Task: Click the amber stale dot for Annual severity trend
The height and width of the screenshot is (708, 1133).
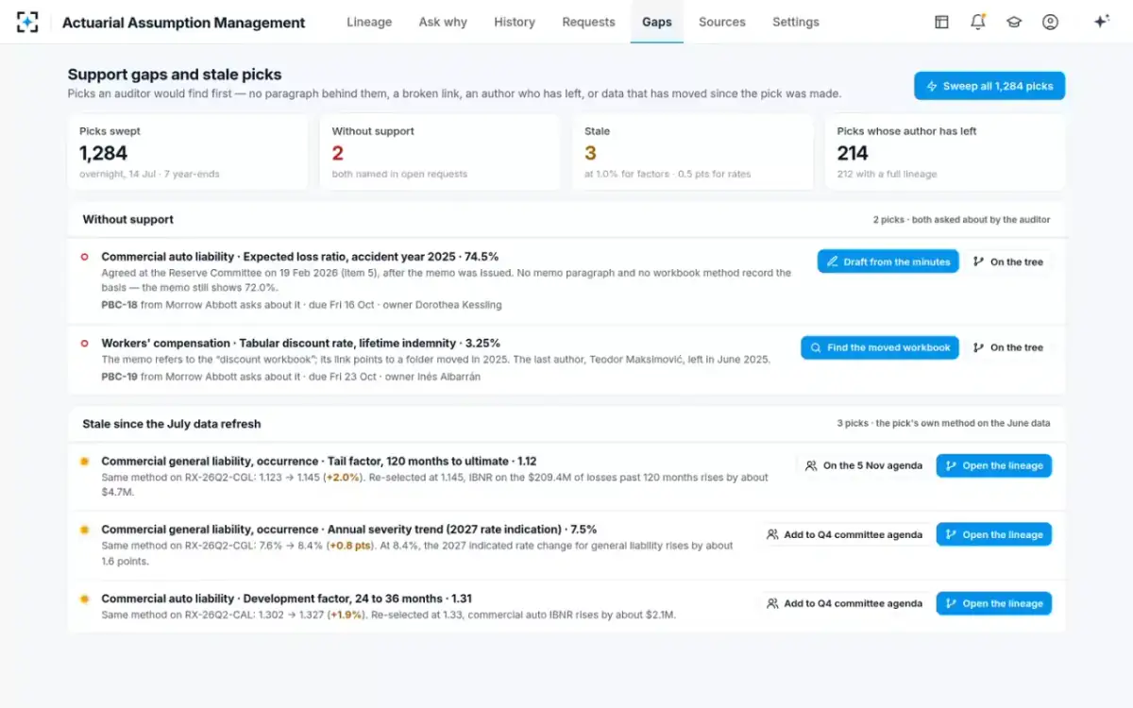Action: (x=84, y=530)
